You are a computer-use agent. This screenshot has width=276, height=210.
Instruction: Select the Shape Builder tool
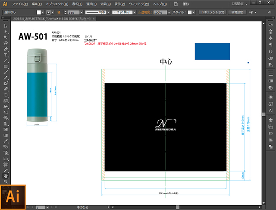(6, 118)
